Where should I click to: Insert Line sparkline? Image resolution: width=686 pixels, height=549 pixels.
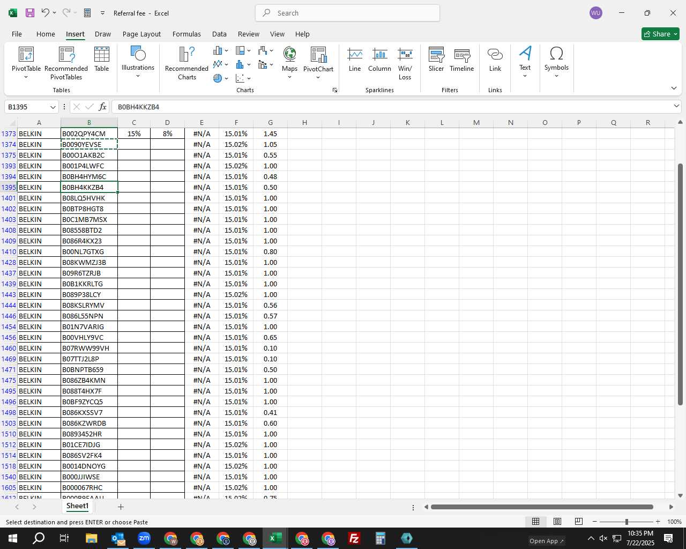(355, 60)
